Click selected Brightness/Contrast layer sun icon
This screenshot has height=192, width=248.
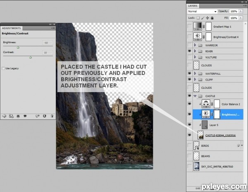point(206,114)
